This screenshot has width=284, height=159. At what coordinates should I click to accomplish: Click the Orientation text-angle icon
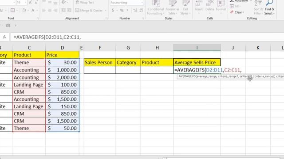[x=63, y=2]
